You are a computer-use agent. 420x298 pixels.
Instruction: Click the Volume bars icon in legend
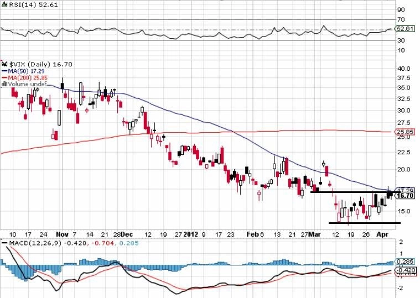[4, 84]
